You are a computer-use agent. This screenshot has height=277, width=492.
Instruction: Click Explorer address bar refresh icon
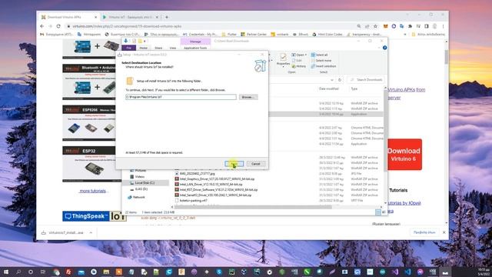click(340, 80)
